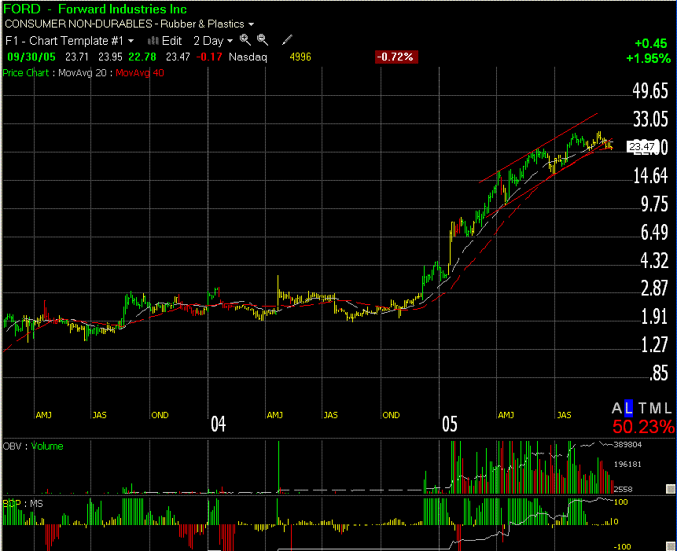Click the -0.72% percent change badge
This screenshot has height=551, width=677.
click(396, 57)
